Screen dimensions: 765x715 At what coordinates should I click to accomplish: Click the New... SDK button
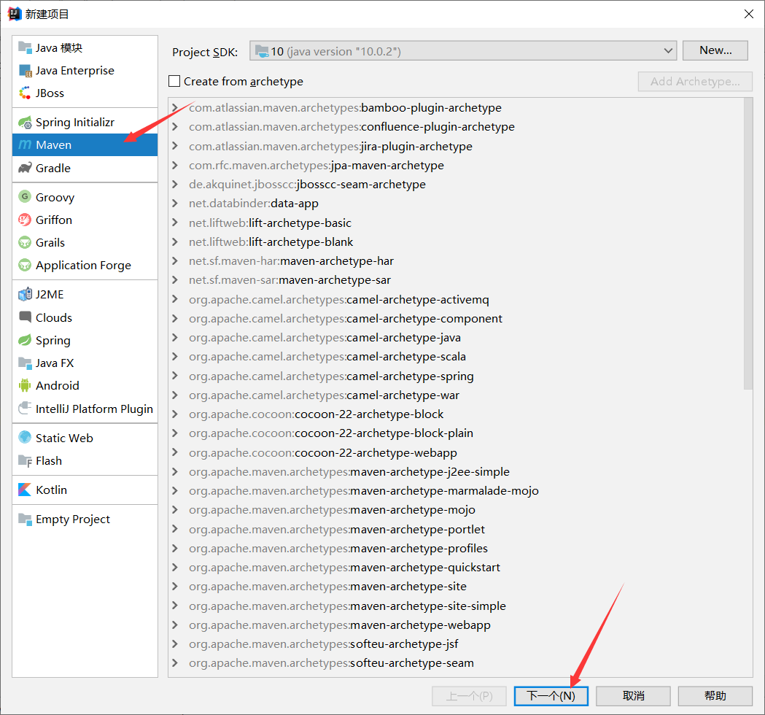pos(715,50)
